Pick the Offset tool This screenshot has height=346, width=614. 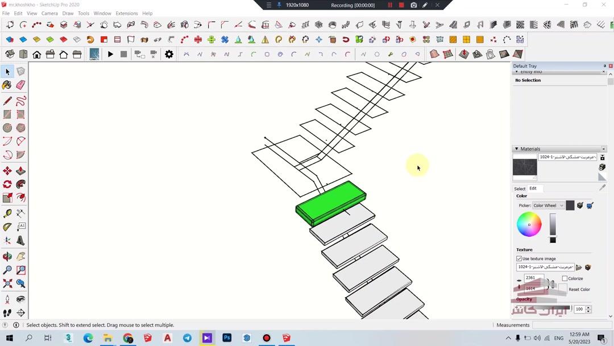21,198
